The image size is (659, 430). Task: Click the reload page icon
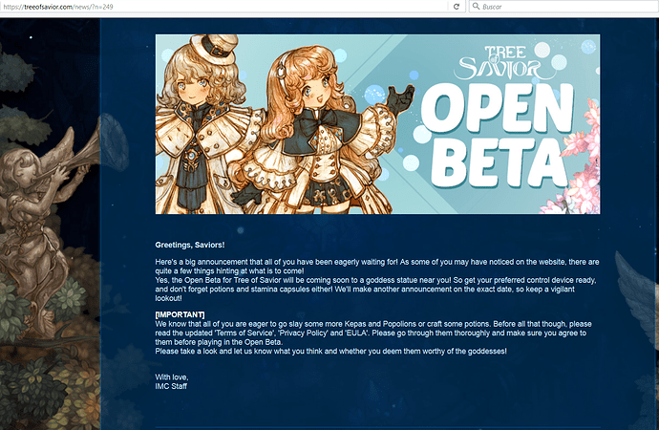pyautogui.click(x=457, y=7)
